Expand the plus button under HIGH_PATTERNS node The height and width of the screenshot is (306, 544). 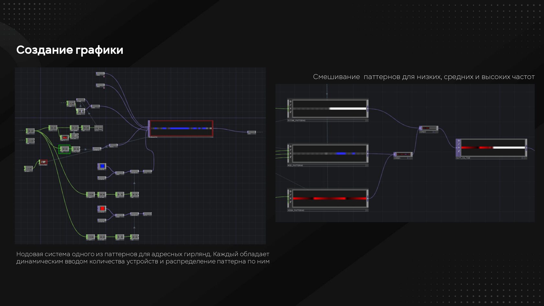(367, 210)
